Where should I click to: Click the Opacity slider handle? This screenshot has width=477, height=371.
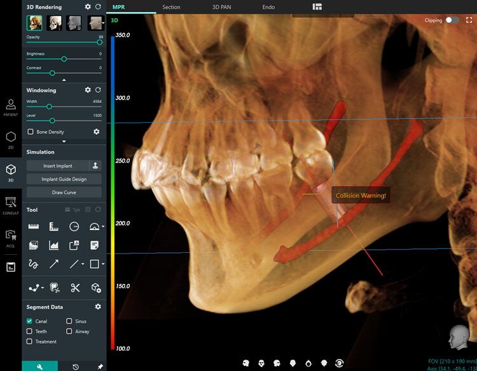click(100, 43)
